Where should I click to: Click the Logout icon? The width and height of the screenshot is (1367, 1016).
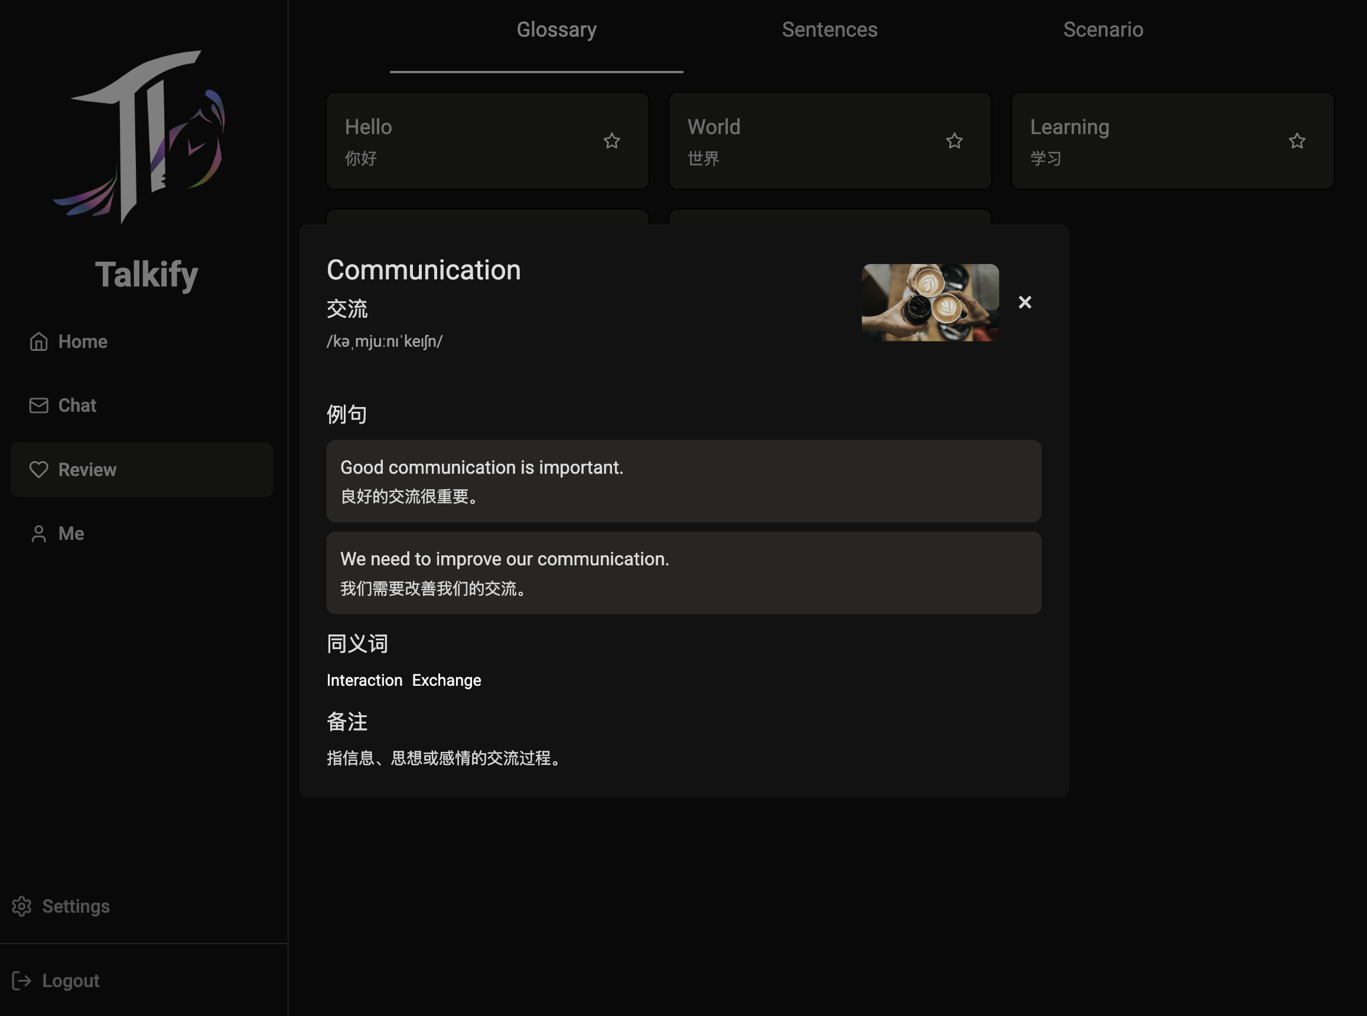21,981
